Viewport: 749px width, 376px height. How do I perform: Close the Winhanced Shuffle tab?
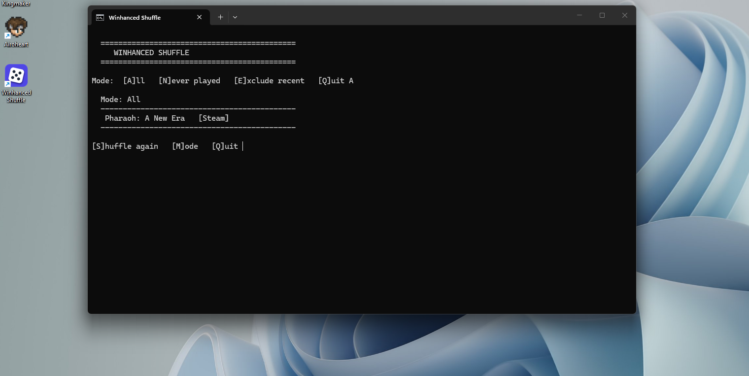200,17
